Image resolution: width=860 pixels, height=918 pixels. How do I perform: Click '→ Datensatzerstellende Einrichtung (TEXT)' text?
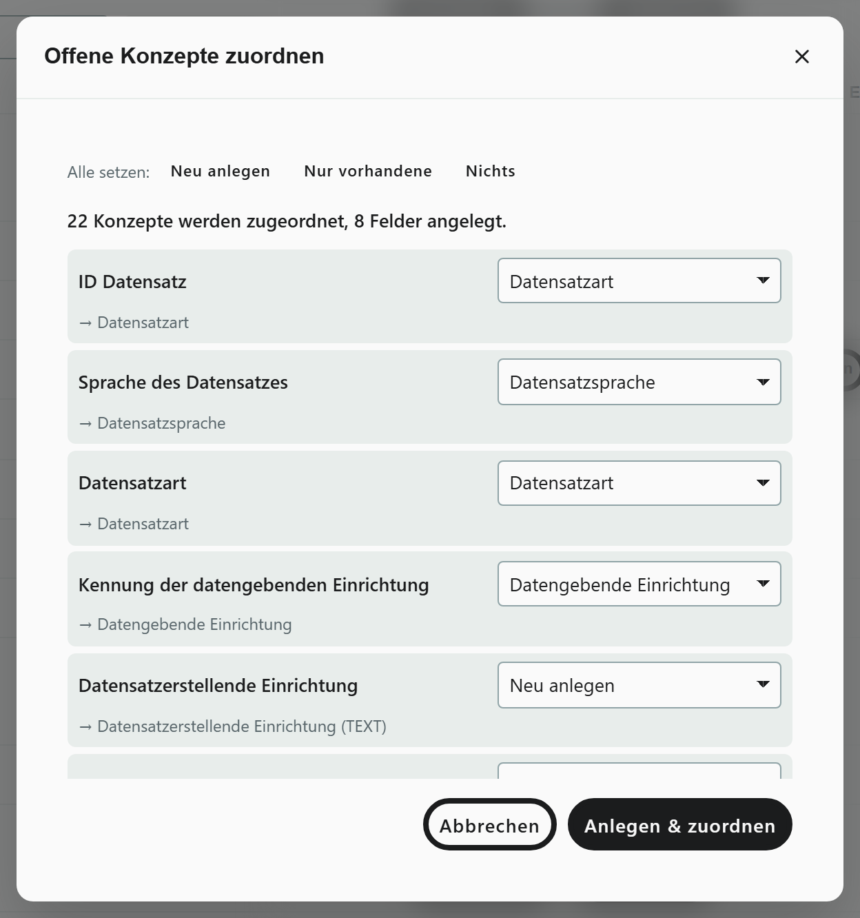232,726
